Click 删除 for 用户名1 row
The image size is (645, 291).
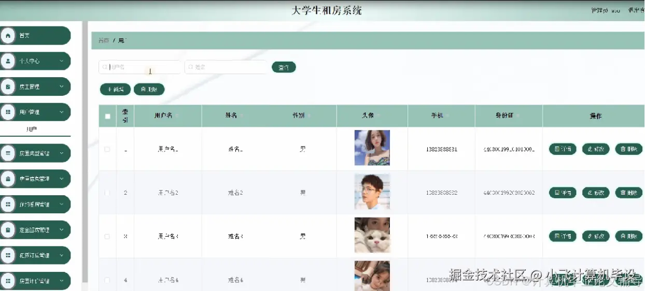coord(628,149)
